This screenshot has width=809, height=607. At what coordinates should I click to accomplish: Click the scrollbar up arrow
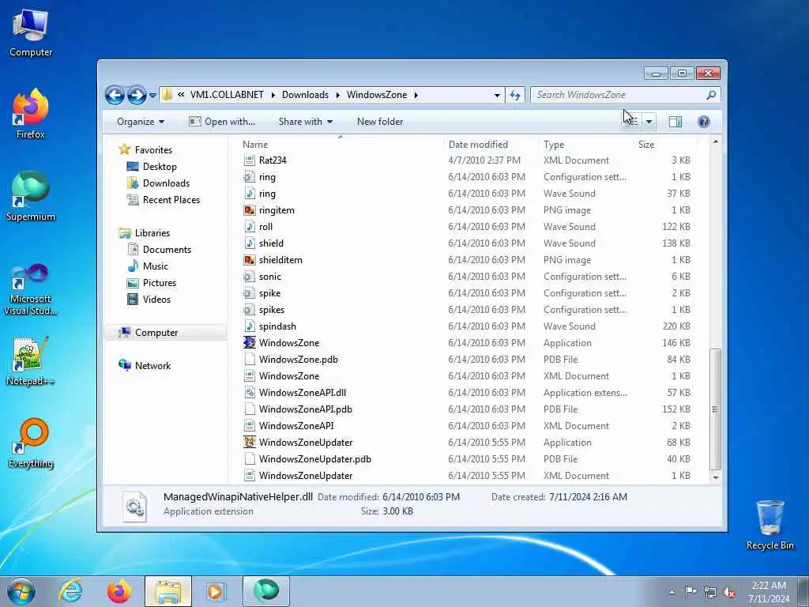(715, 141)
